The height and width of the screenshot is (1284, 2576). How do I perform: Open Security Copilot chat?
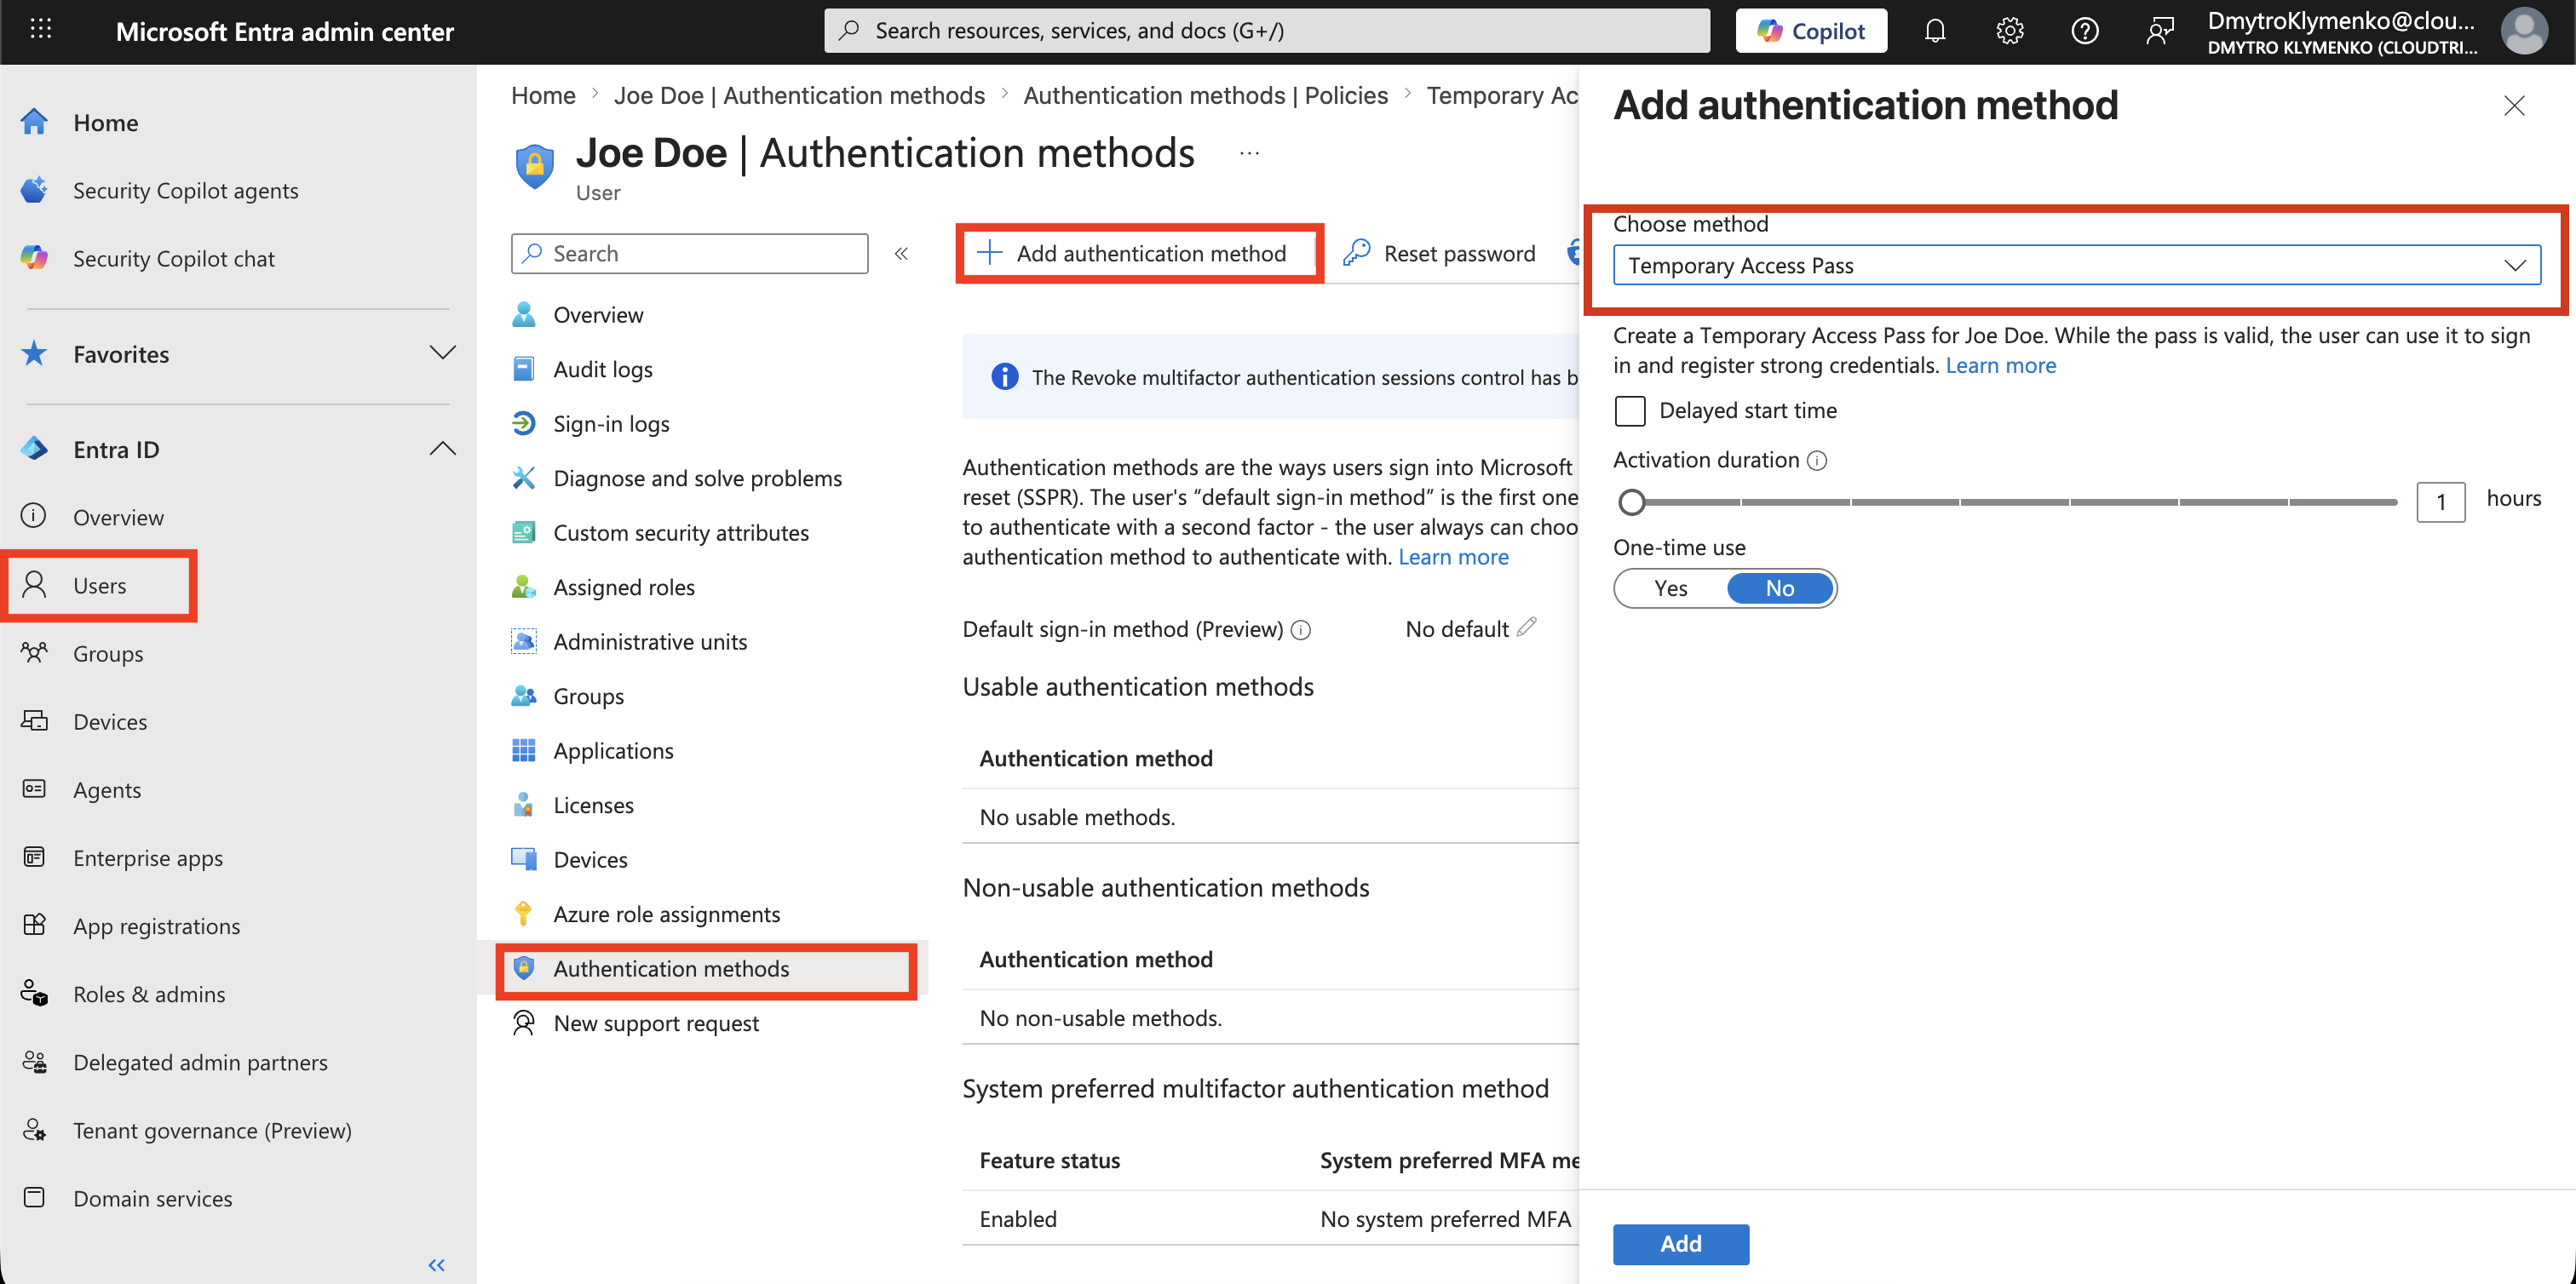173,258
